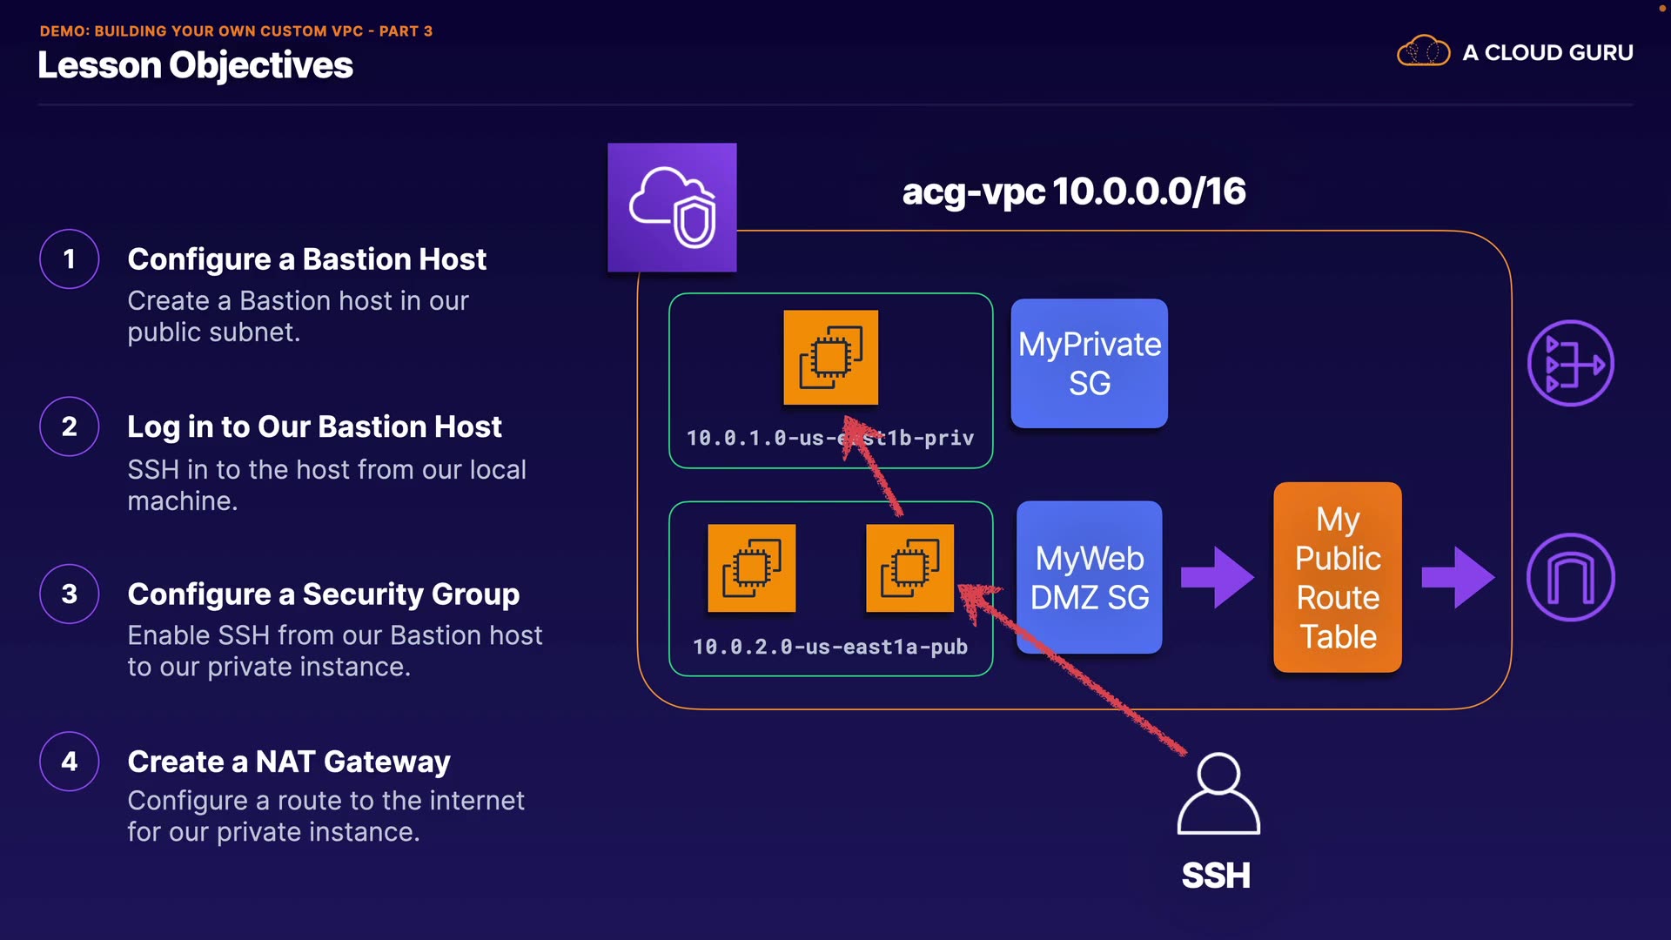Click the acg-vpc 10.0.0.0/16 title
The height and width of the screenshot is (940, 1671).
[x=1073, y=191]
